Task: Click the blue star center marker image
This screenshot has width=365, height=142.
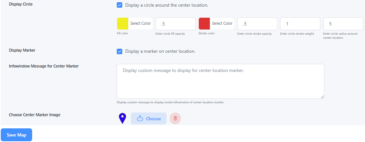Action: pyautogui.click(x=122, y=118)
